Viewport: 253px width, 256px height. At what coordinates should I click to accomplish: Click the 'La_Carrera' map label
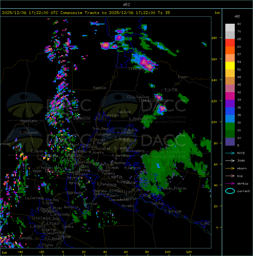click(34, 198)
